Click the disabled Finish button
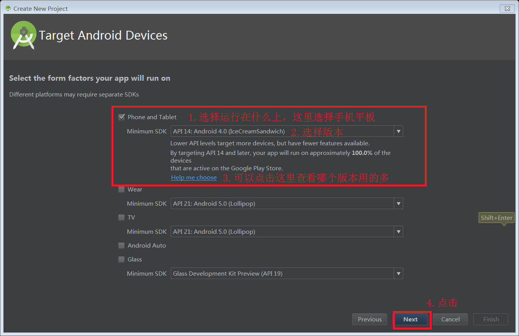This screenshot has height=336, width=519. pyautogui.click(x=491, y=319)
